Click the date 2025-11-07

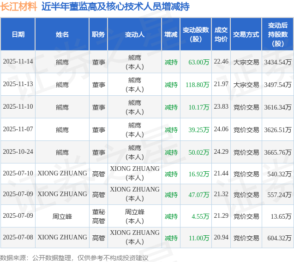point(18,129)
